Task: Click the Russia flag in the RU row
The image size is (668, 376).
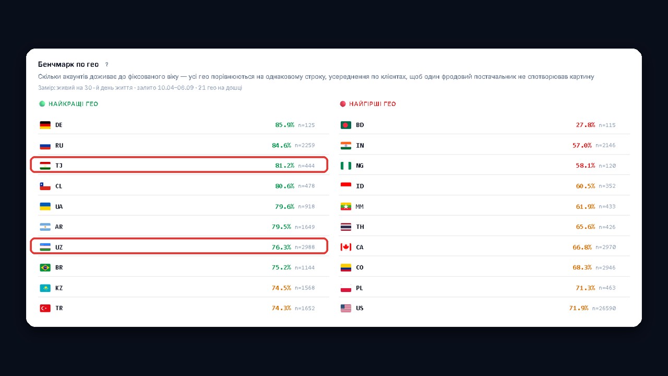Action: 45,146
